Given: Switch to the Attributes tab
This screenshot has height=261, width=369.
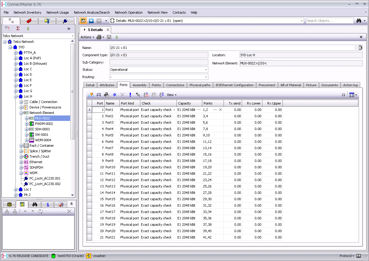Looking at the screenshot, I should [107, 85].
